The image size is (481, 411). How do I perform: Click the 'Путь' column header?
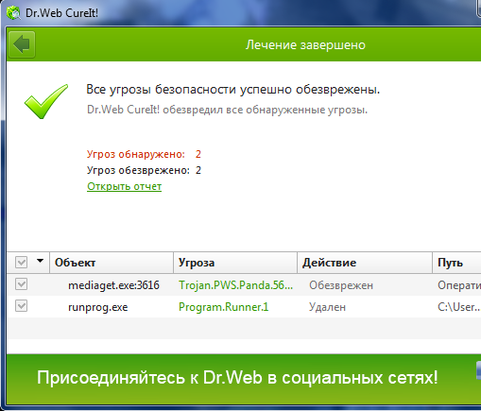coord(456,263)
